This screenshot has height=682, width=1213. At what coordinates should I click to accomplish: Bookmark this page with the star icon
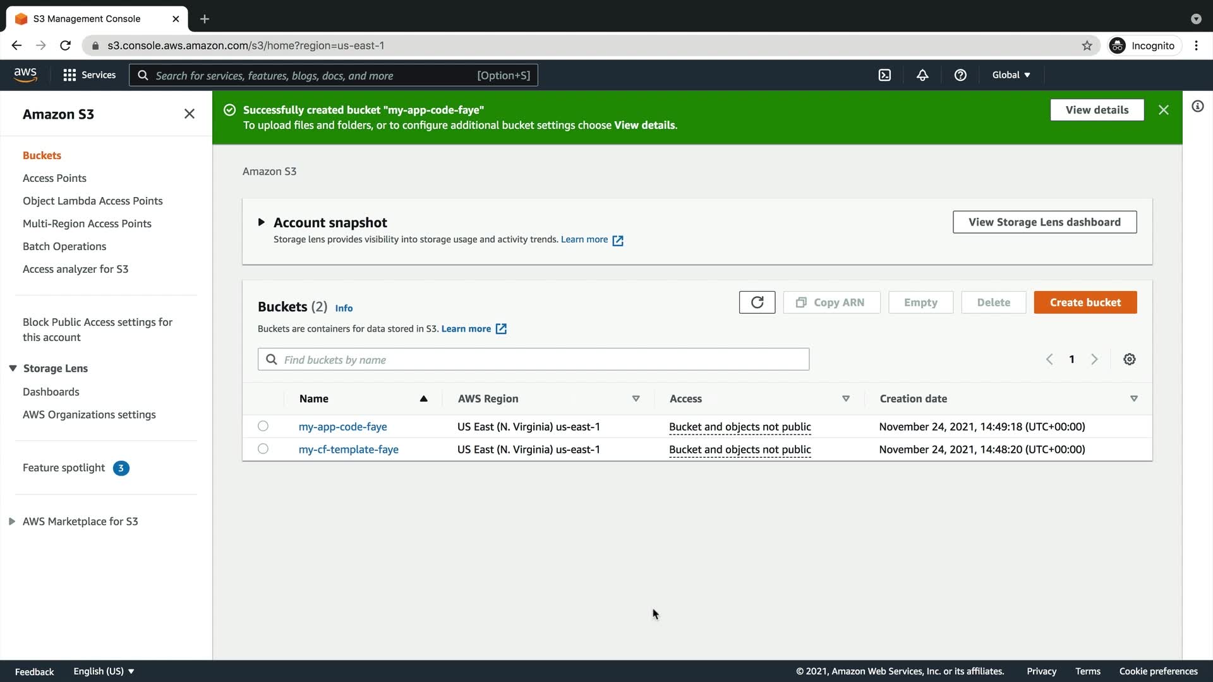pos(1087,45)
